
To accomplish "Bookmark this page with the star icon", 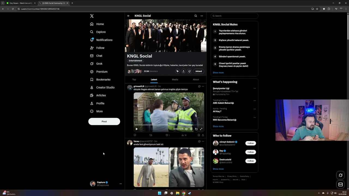I will (317, 9).
